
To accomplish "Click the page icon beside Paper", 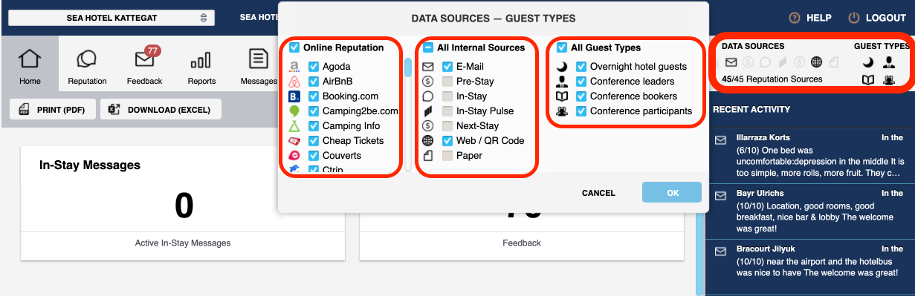I will (x=428, y=156).
